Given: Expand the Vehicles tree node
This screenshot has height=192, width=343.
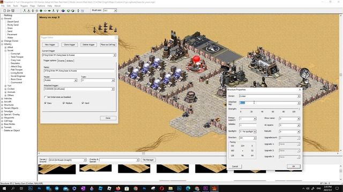Looking at the screenshot, I should tap(2, 99).
